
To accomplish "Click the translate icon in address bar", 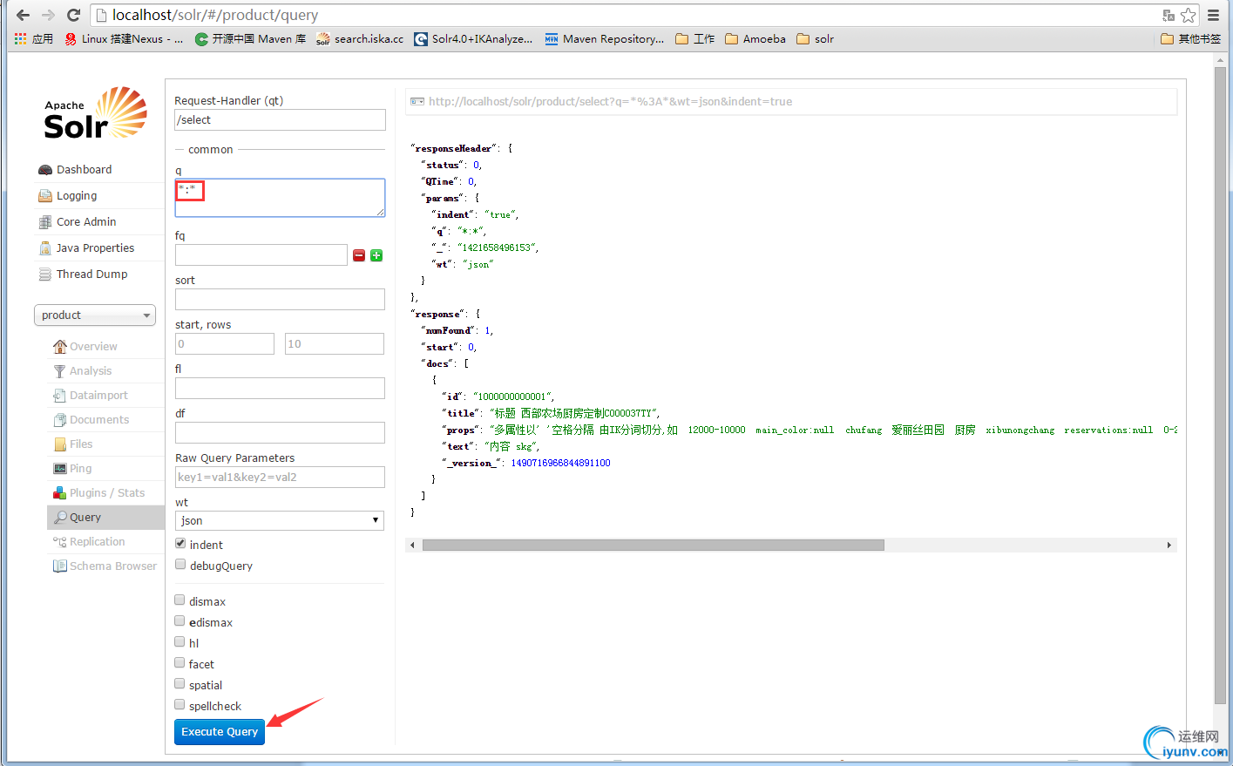I will 1169,15.
